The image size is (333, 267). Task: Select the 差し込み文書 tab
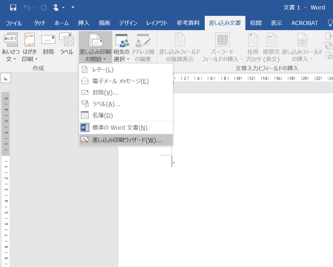[225, 23]
